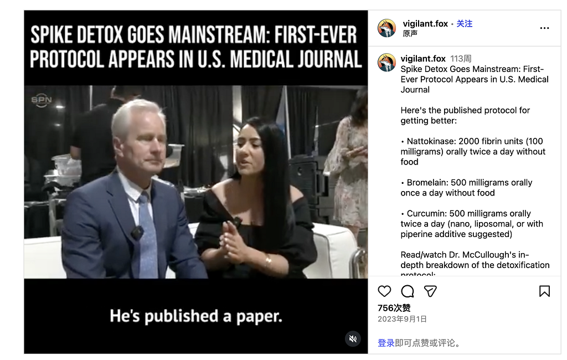Click the Nattokinase dosage caption text

[x=473, y=152]
